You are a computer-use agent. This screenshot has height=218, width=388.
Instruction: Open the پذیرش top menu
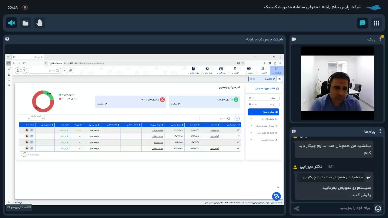249,71
